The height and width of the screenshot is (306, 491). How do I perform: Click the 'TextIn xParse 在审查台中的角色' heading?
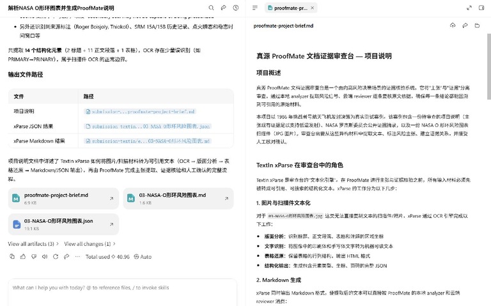[x=300, y=165]
